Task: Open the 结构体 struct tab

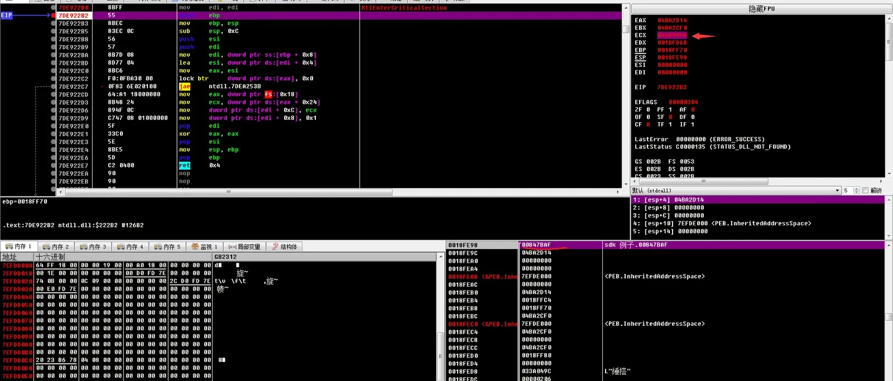Action: click(285, 247)
